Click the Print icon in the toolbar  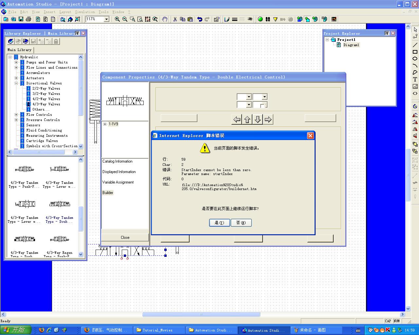coord(28,19)
